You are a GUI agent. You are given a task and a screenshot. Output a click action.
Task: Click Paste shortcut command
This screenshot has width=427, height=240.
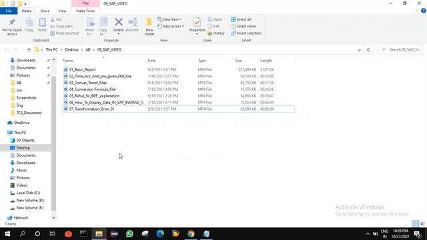pos(65,33)
